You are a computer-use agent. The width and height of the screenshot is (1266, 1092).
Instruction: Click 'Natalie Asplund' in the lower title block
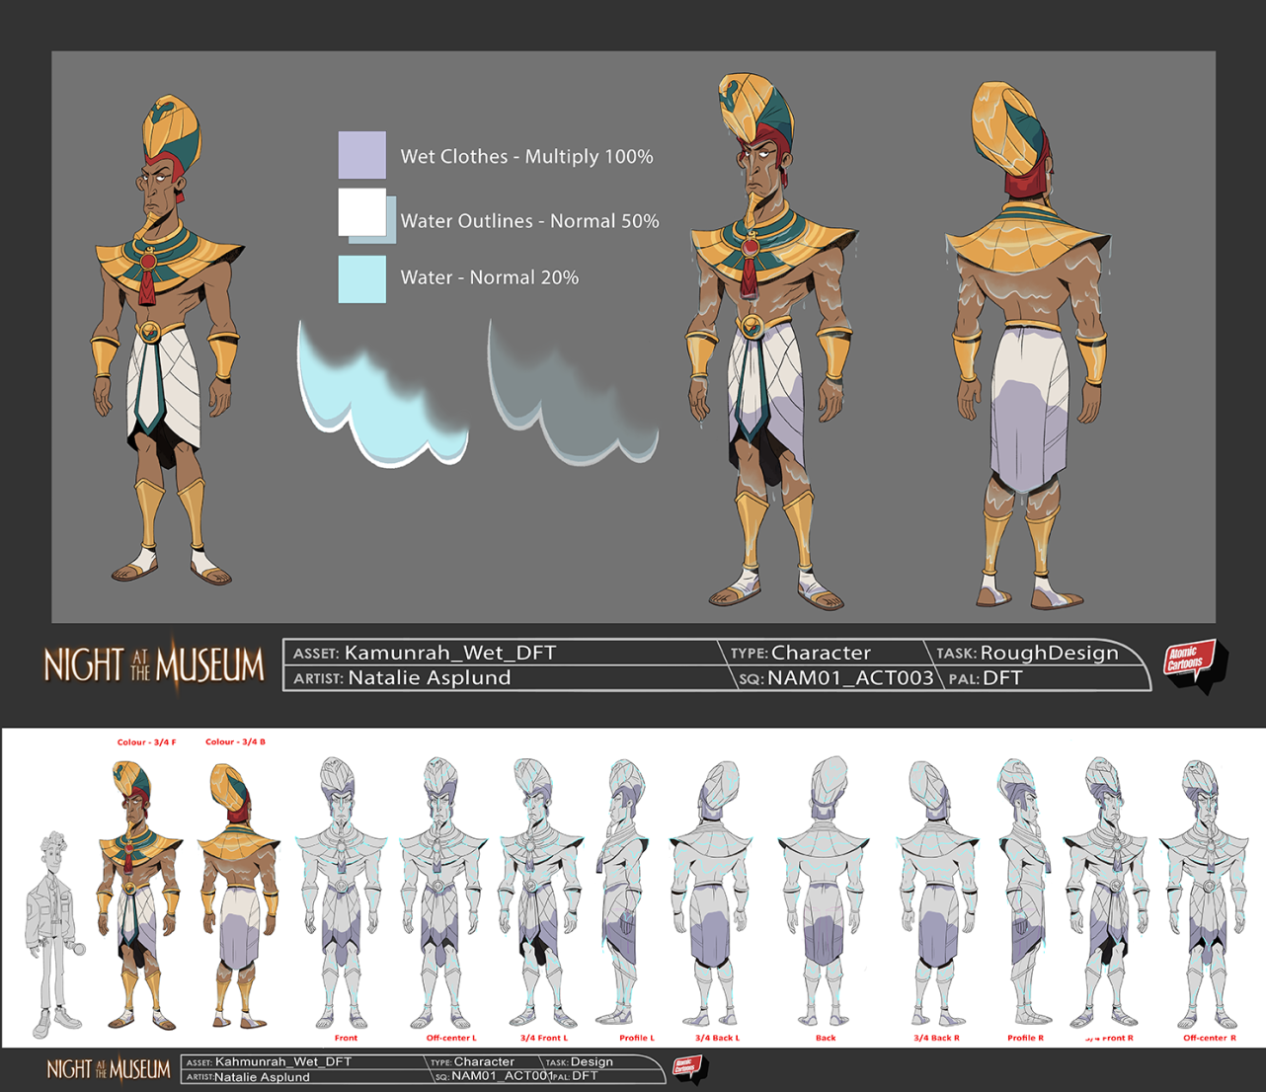pos(262,1077)
